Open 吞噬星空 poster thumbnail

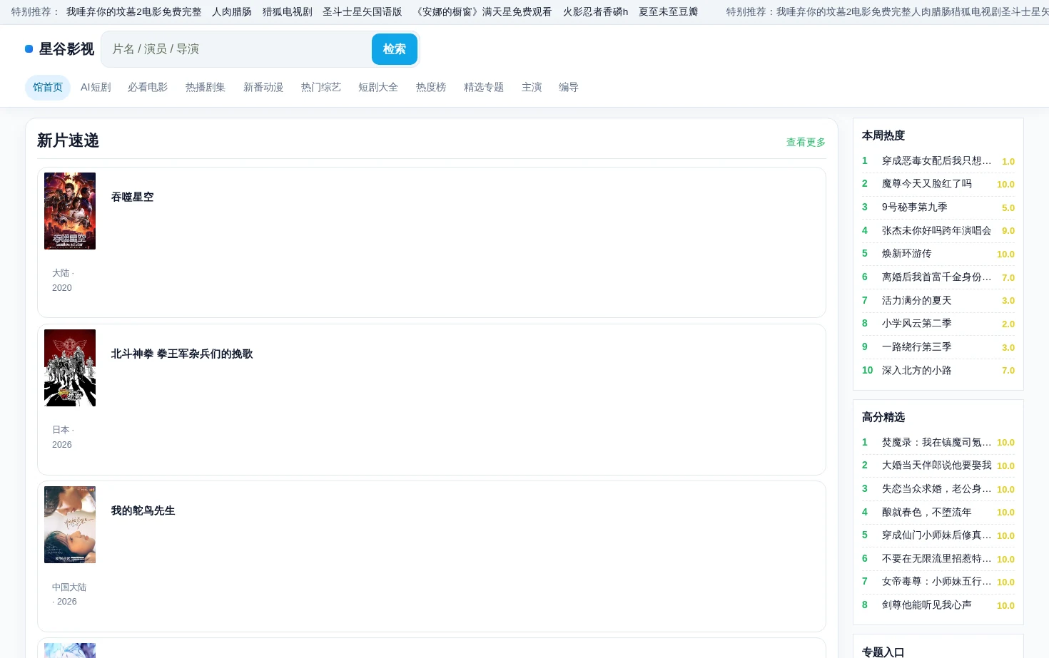(70, 211)
